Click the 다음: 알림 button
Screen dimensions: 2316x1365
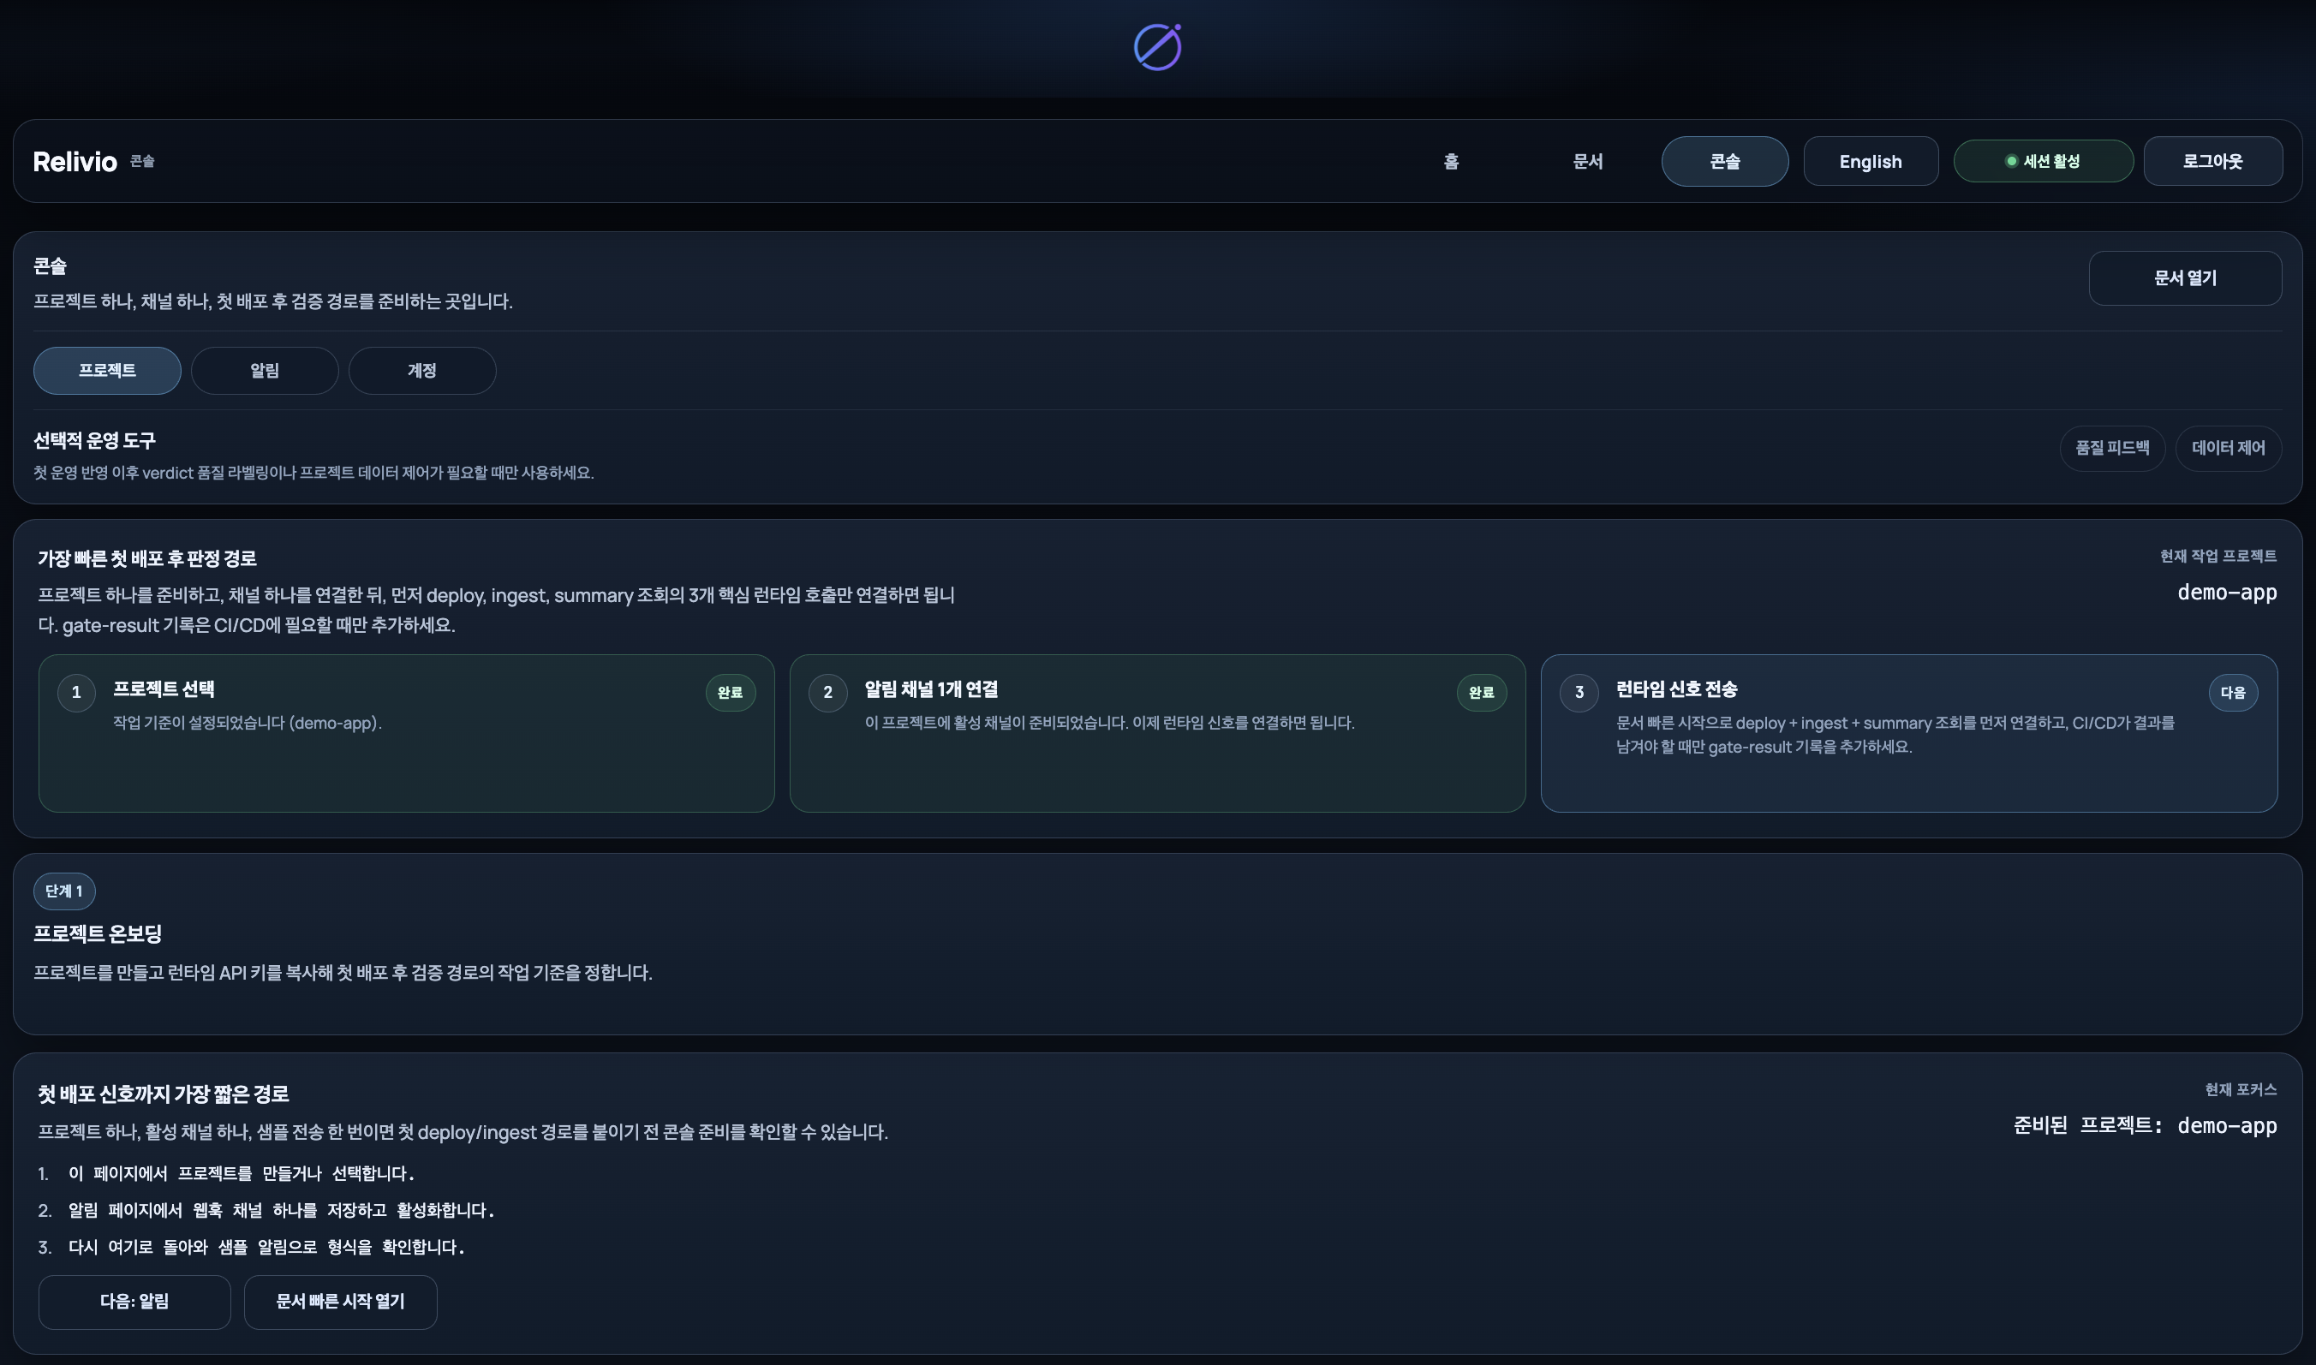(x=134, y=1301)
